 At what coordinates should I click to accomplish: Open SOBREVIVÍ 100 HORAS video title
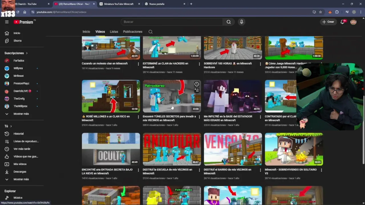coord(228,65)
